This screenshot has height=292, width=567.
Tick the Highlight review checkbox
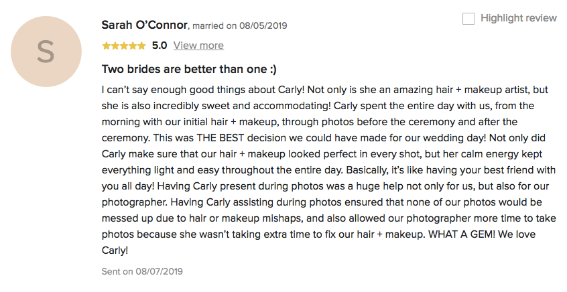click(x=468, y=19)
